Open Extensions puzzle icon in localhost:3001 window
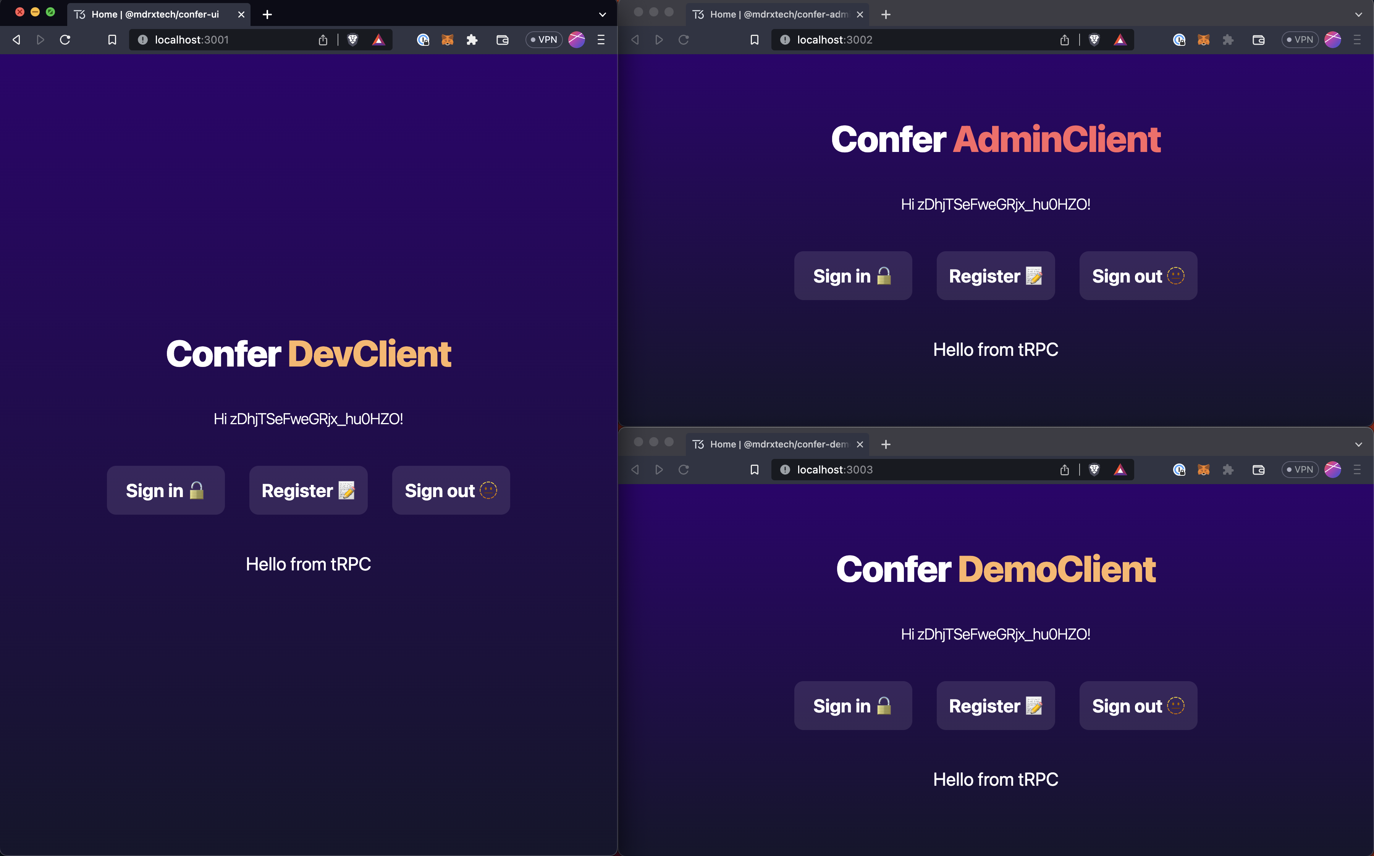The height and width of the screenshot is (856, 1374). click(x=472, y=40)
